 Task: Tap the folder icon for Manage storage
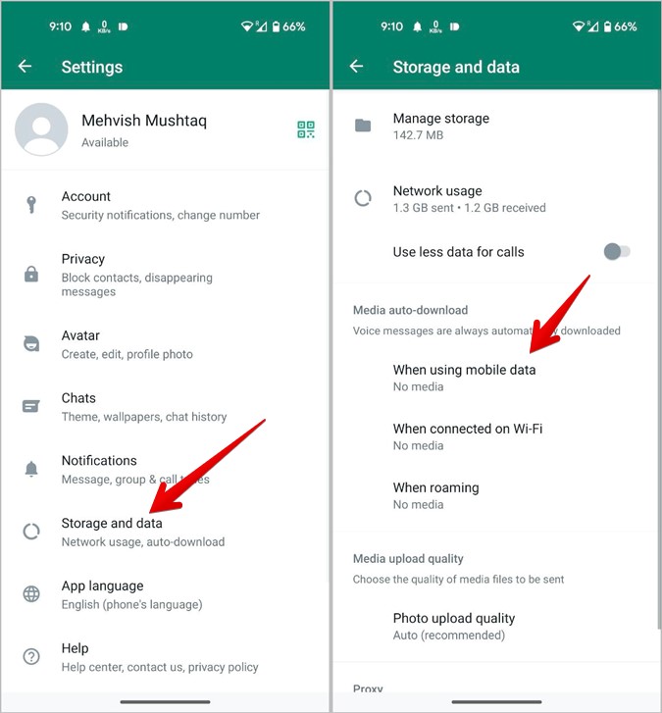(363, 126)
